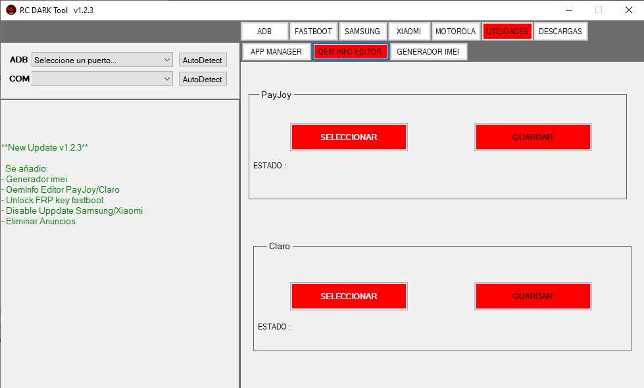Viewport: 644px width, 388px height.
Task: Expand the ADB port dropdown
Action: pyautogui.click(x=102, y=60)
